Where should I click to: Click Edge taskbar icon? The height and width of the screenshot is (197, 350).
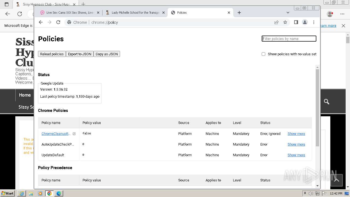[59, 193]
